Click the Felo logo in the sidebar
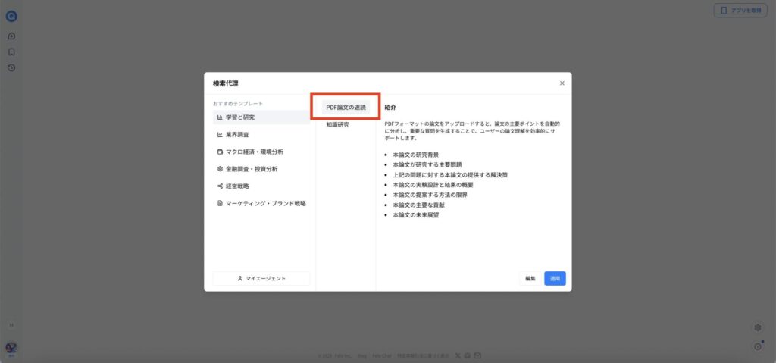The height and width of the screenshot is (363, 776). click(x=11, y=17)
